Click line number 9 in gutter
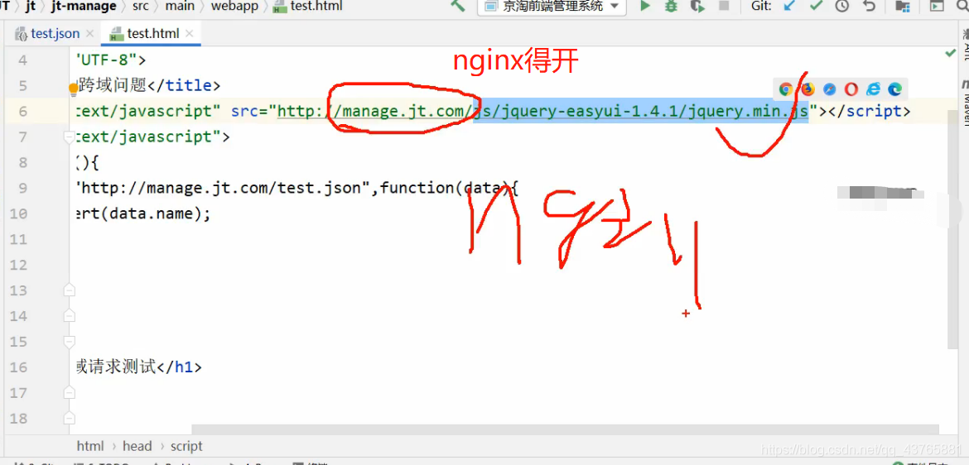969x465 pixels. pos(23,188)
